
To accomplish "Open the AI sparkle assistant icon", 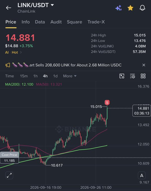I will coord(118,8).
